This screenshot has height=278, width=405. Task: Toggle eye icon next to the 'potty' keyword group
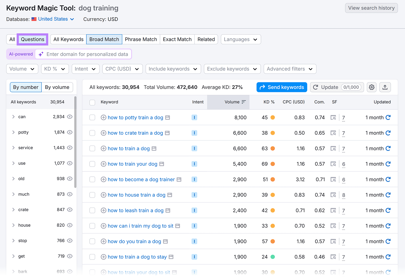[70, 132]
